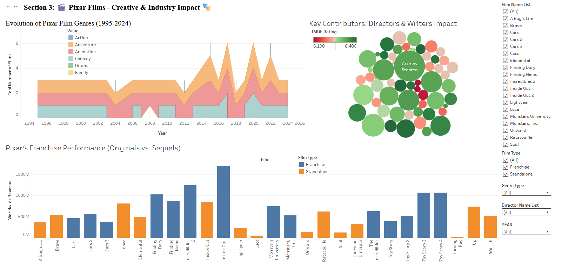Click the Onward film filter label
Image resolution: width=562 pixels, height=265 pixels.
(518, 130)
